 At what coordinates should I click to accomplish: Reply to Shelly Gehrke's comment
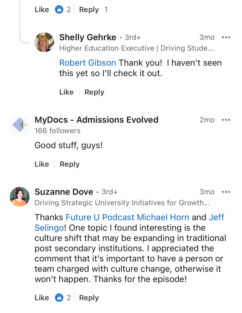[x=94, y=92]
